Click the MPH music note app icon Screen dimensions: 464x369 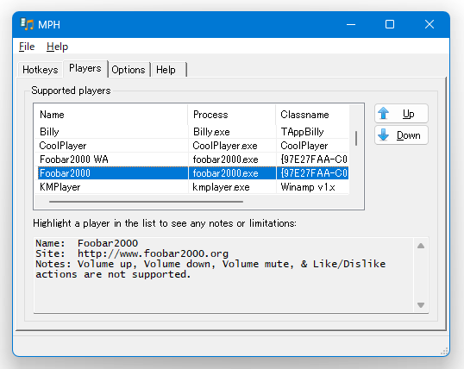point(27,24)
